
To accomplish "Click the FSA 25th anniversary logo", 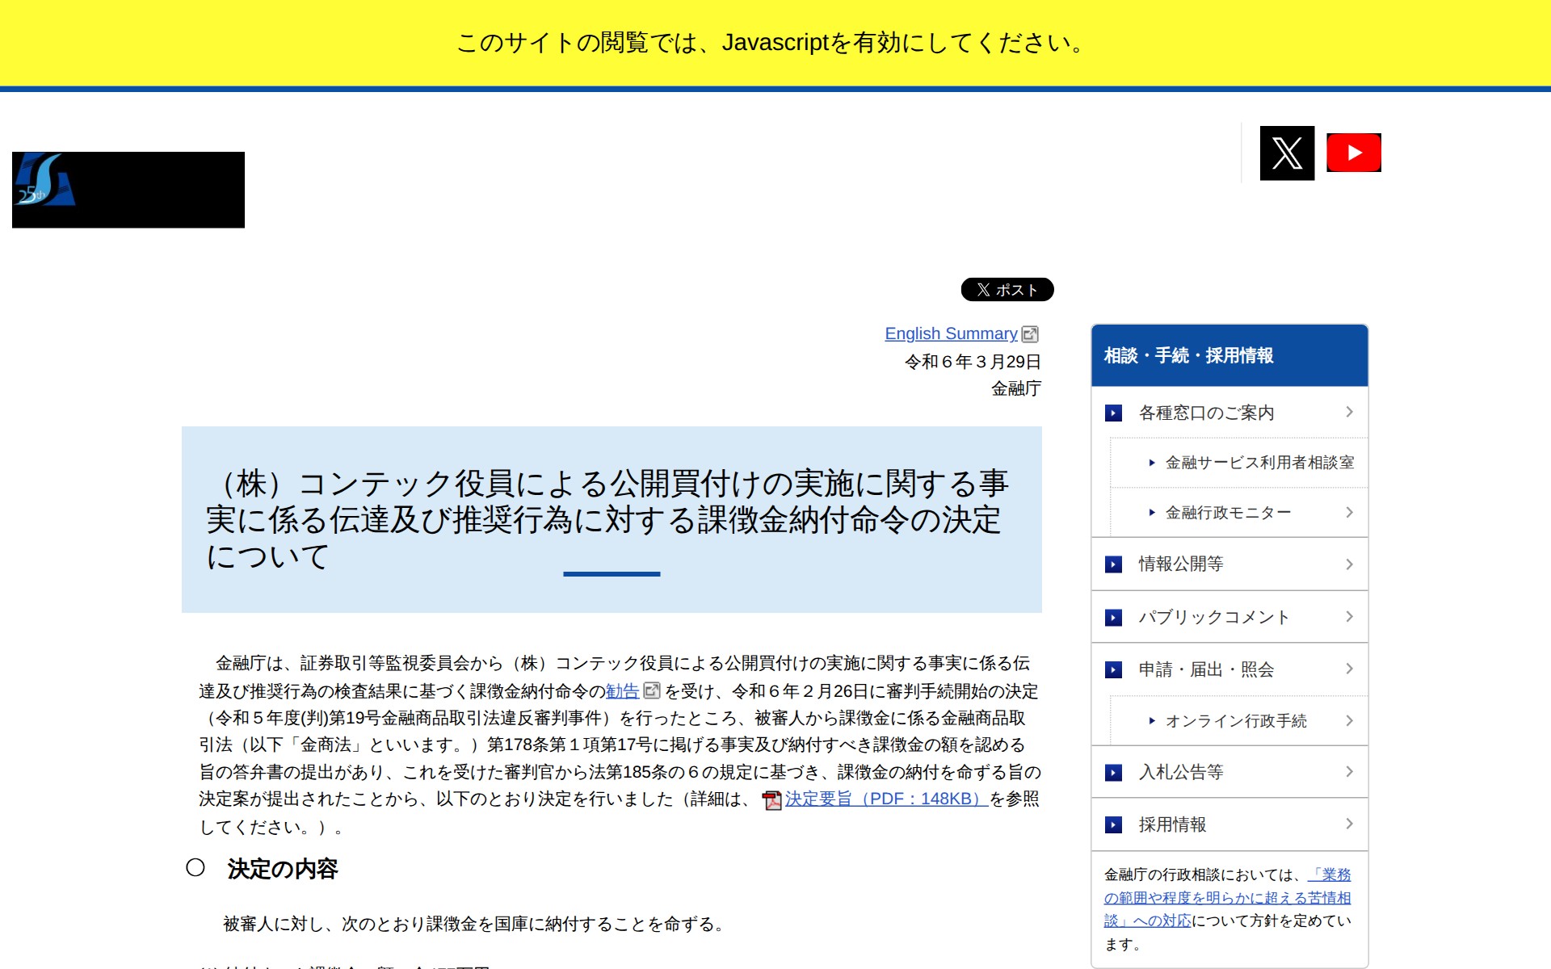I will click(128, 190).
